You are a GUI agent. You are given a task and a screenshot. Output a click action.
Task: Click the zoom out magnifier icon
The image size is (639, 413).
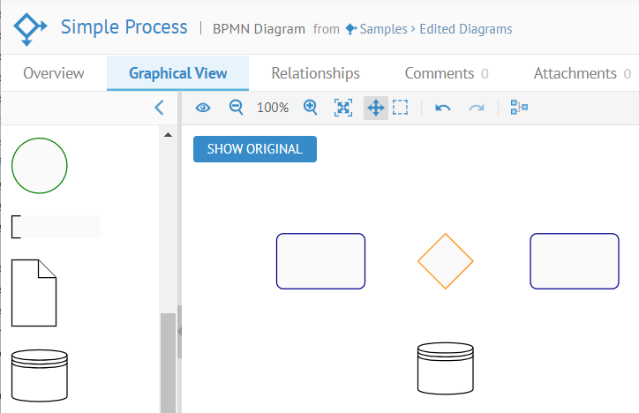point(236,108)
